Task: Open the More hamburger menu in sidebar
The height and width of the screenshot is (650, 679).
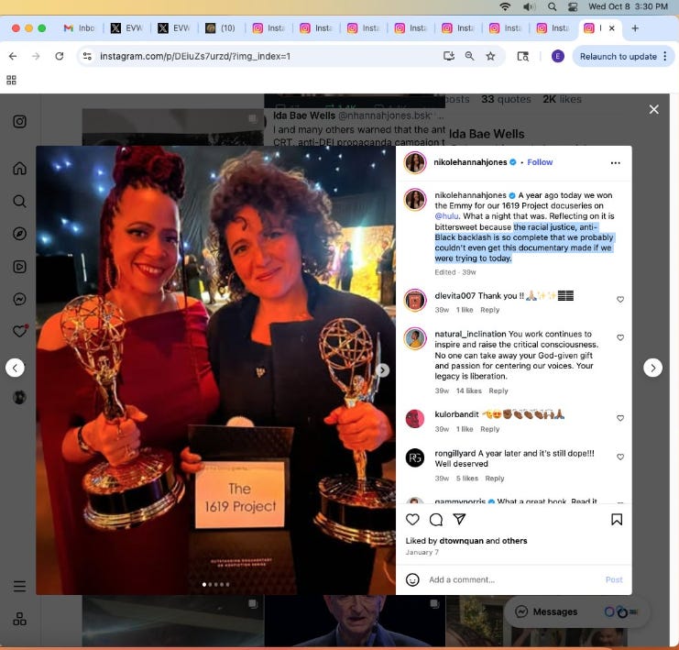Action: coord(19,587)
